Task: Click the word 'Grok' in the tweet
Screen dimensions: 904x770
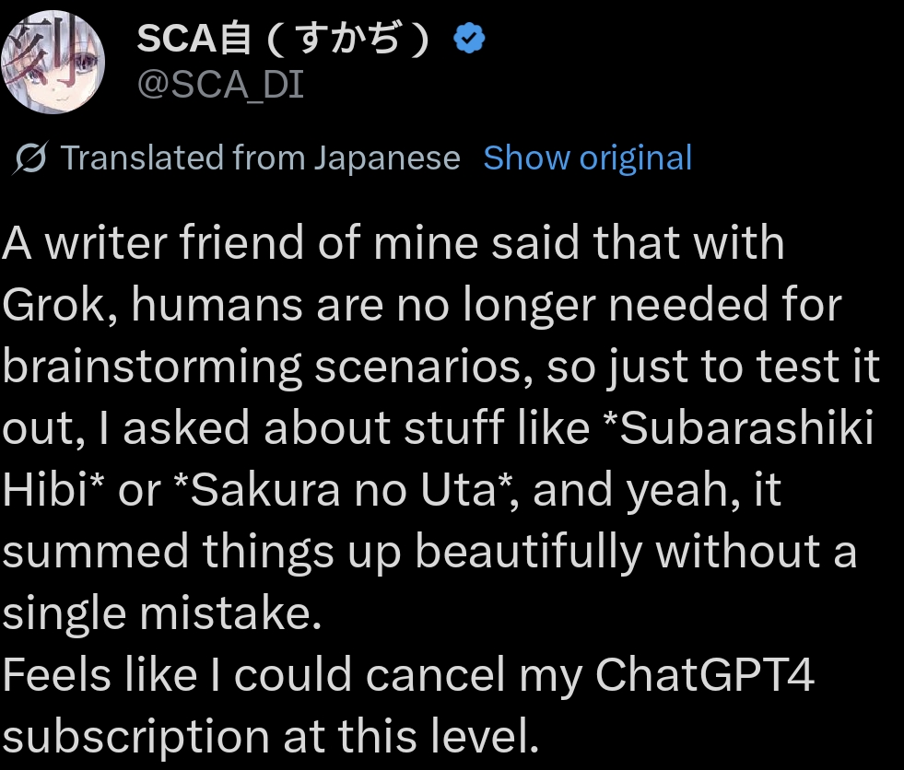Action: pyautogui.click(x=57, y=305)
